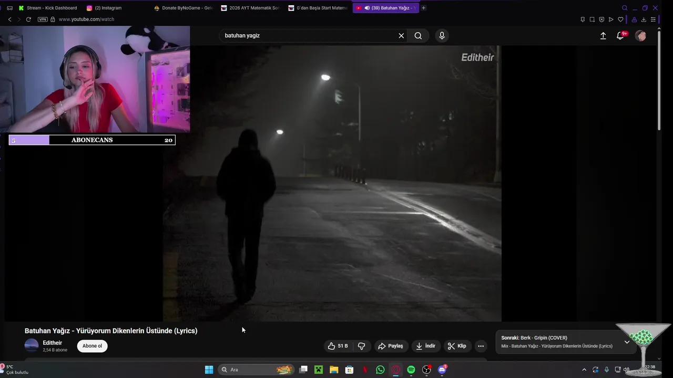Open YouTube notifications bell
Screen dimensions: 673x378
point(620,36)
